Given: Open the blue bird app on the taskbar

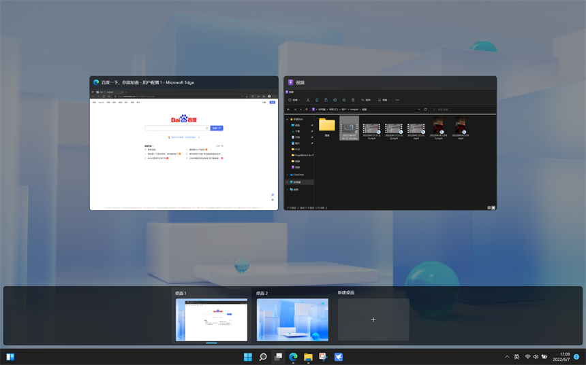Looking at the screenshot, I should coord(339,357).
